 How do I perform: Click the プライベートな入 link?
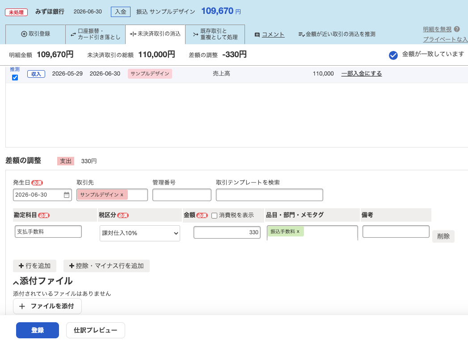point(445,39)
